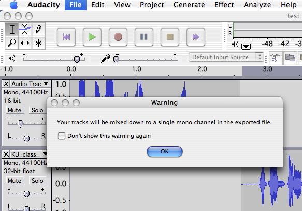Select the Time Shift arrows tool

25,43
